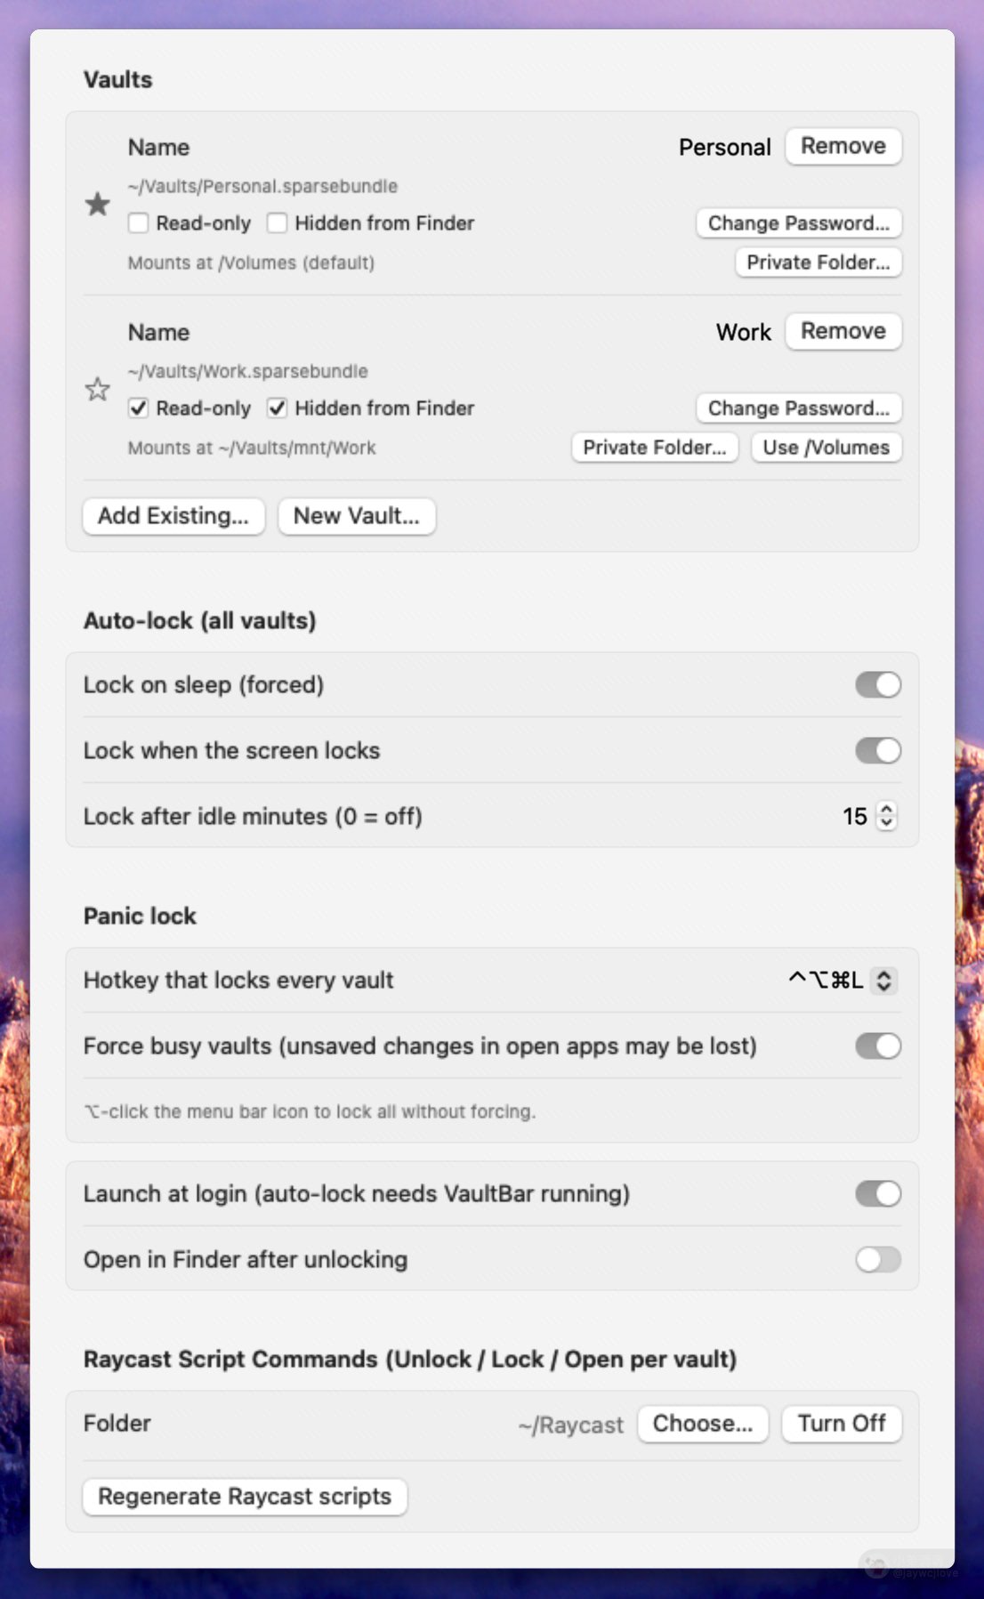Remove the Work vault
Viewport: 984px width, 1599px height.
(x=843, y=331)
